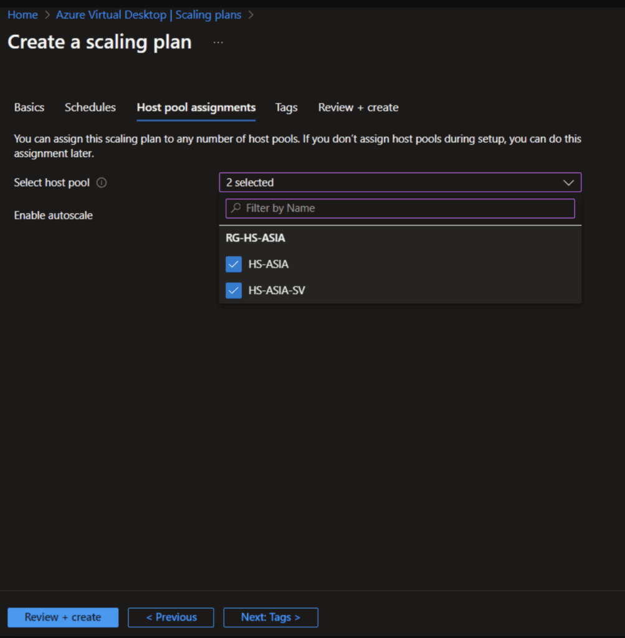Uncheck the HS-ASIA host pool checkbox

pyautogui.click(x=234, y=264)
